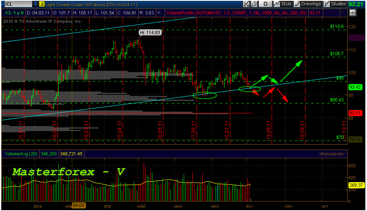
Task: Click the 19.08.11 vertical date label
Action: coord(269,130)
